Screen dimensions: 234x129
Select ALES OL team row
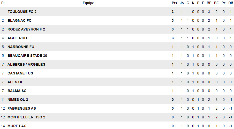[15, 82]
